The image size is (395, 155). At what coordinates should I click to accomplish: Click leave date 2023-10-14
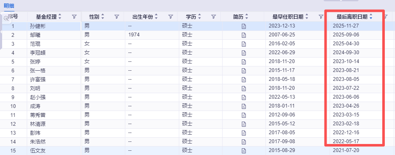tap(346, 61)
